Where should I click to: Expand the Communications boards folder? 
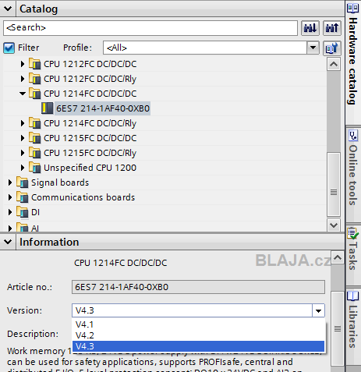[x=10, y=197]
